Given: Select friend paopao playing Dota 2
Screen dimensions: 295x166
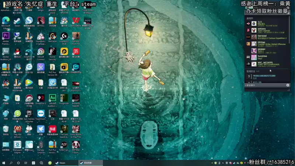Looking at the screenshot, I should [267, 51].
